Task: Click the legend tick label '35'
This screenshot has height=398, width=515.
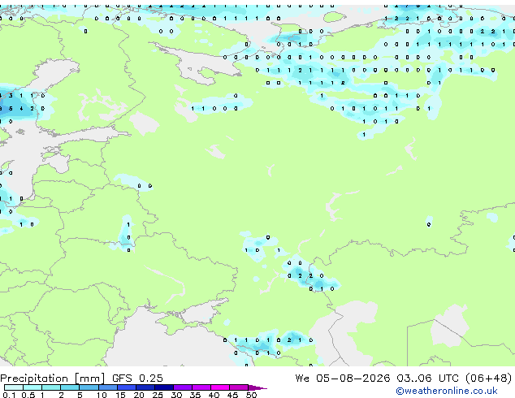Action: pos(195,395)
